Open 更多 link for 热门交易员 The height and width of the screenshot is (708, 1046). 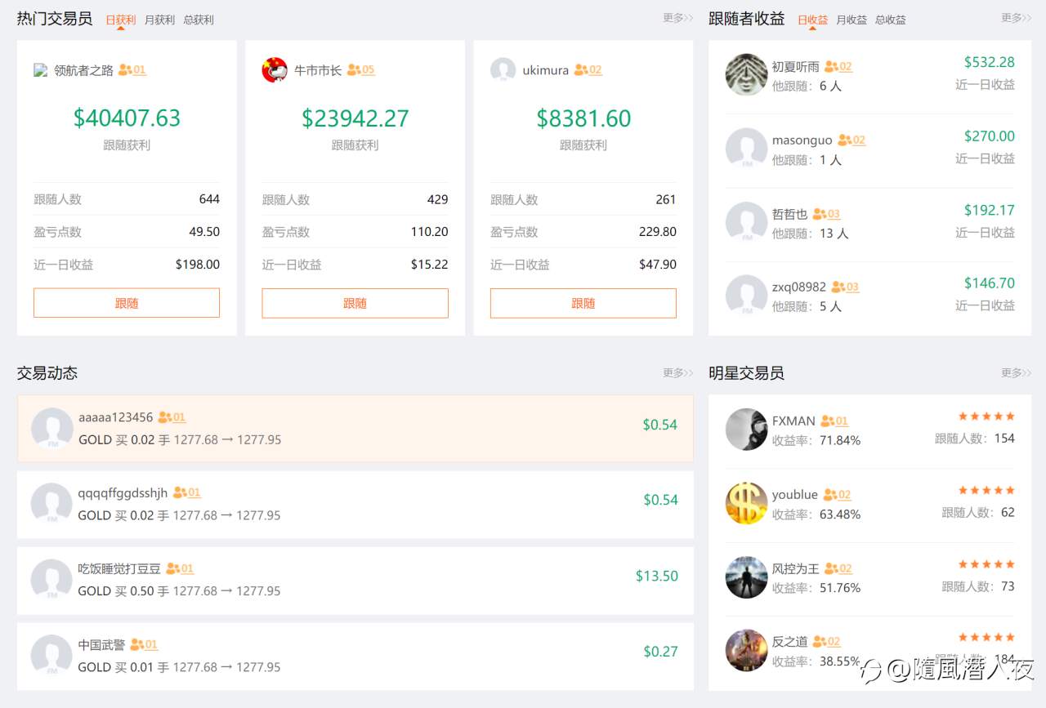tap(677, 18)
